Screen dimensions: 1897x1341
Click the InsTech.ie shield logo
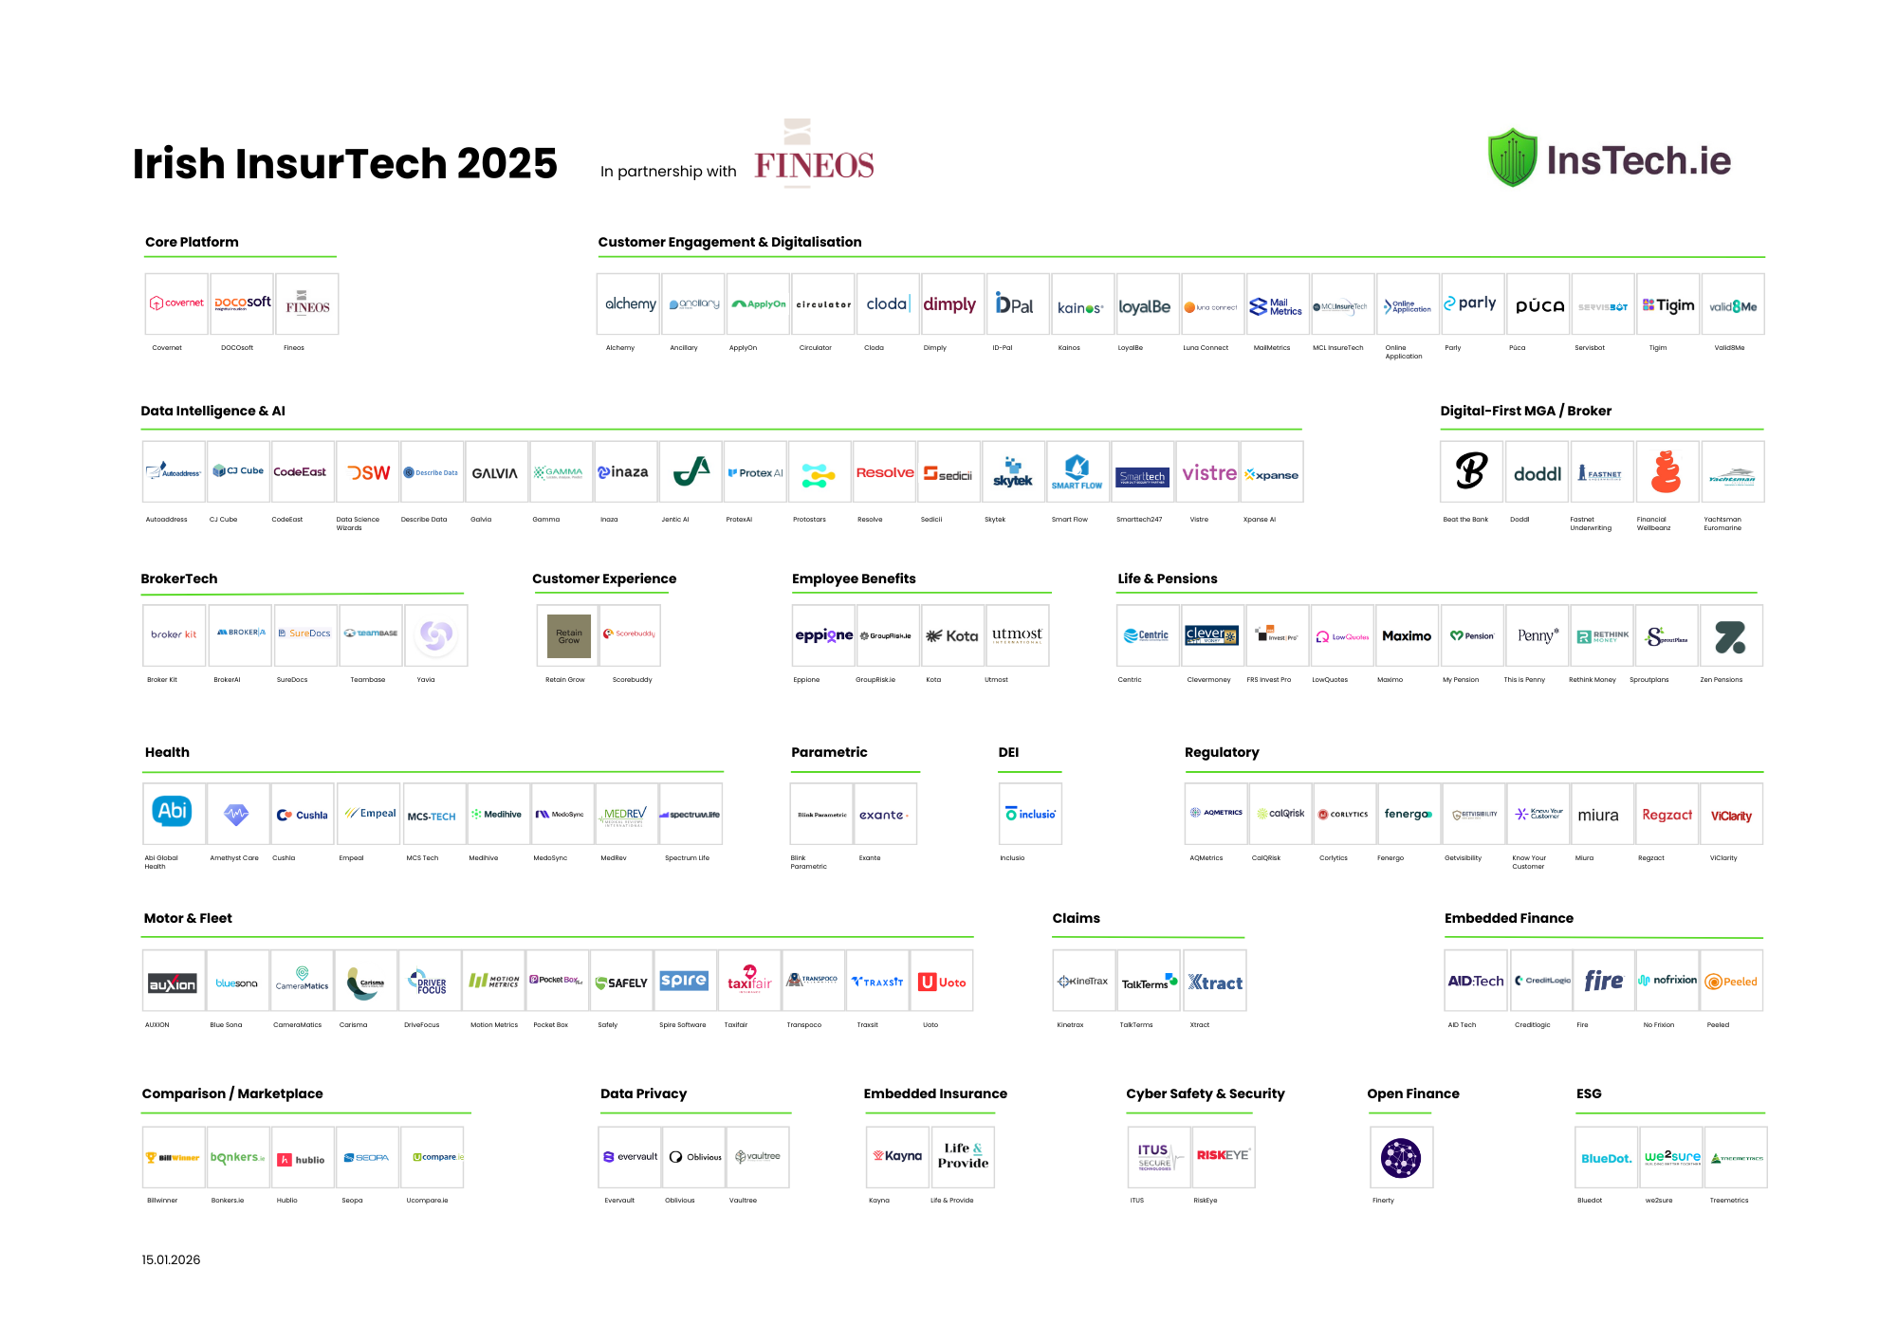1512,158
